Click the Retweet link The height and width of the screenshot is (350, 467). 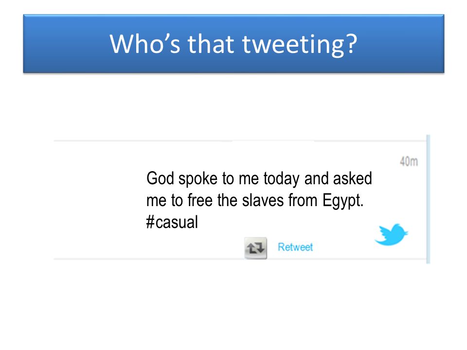(295, 247)
